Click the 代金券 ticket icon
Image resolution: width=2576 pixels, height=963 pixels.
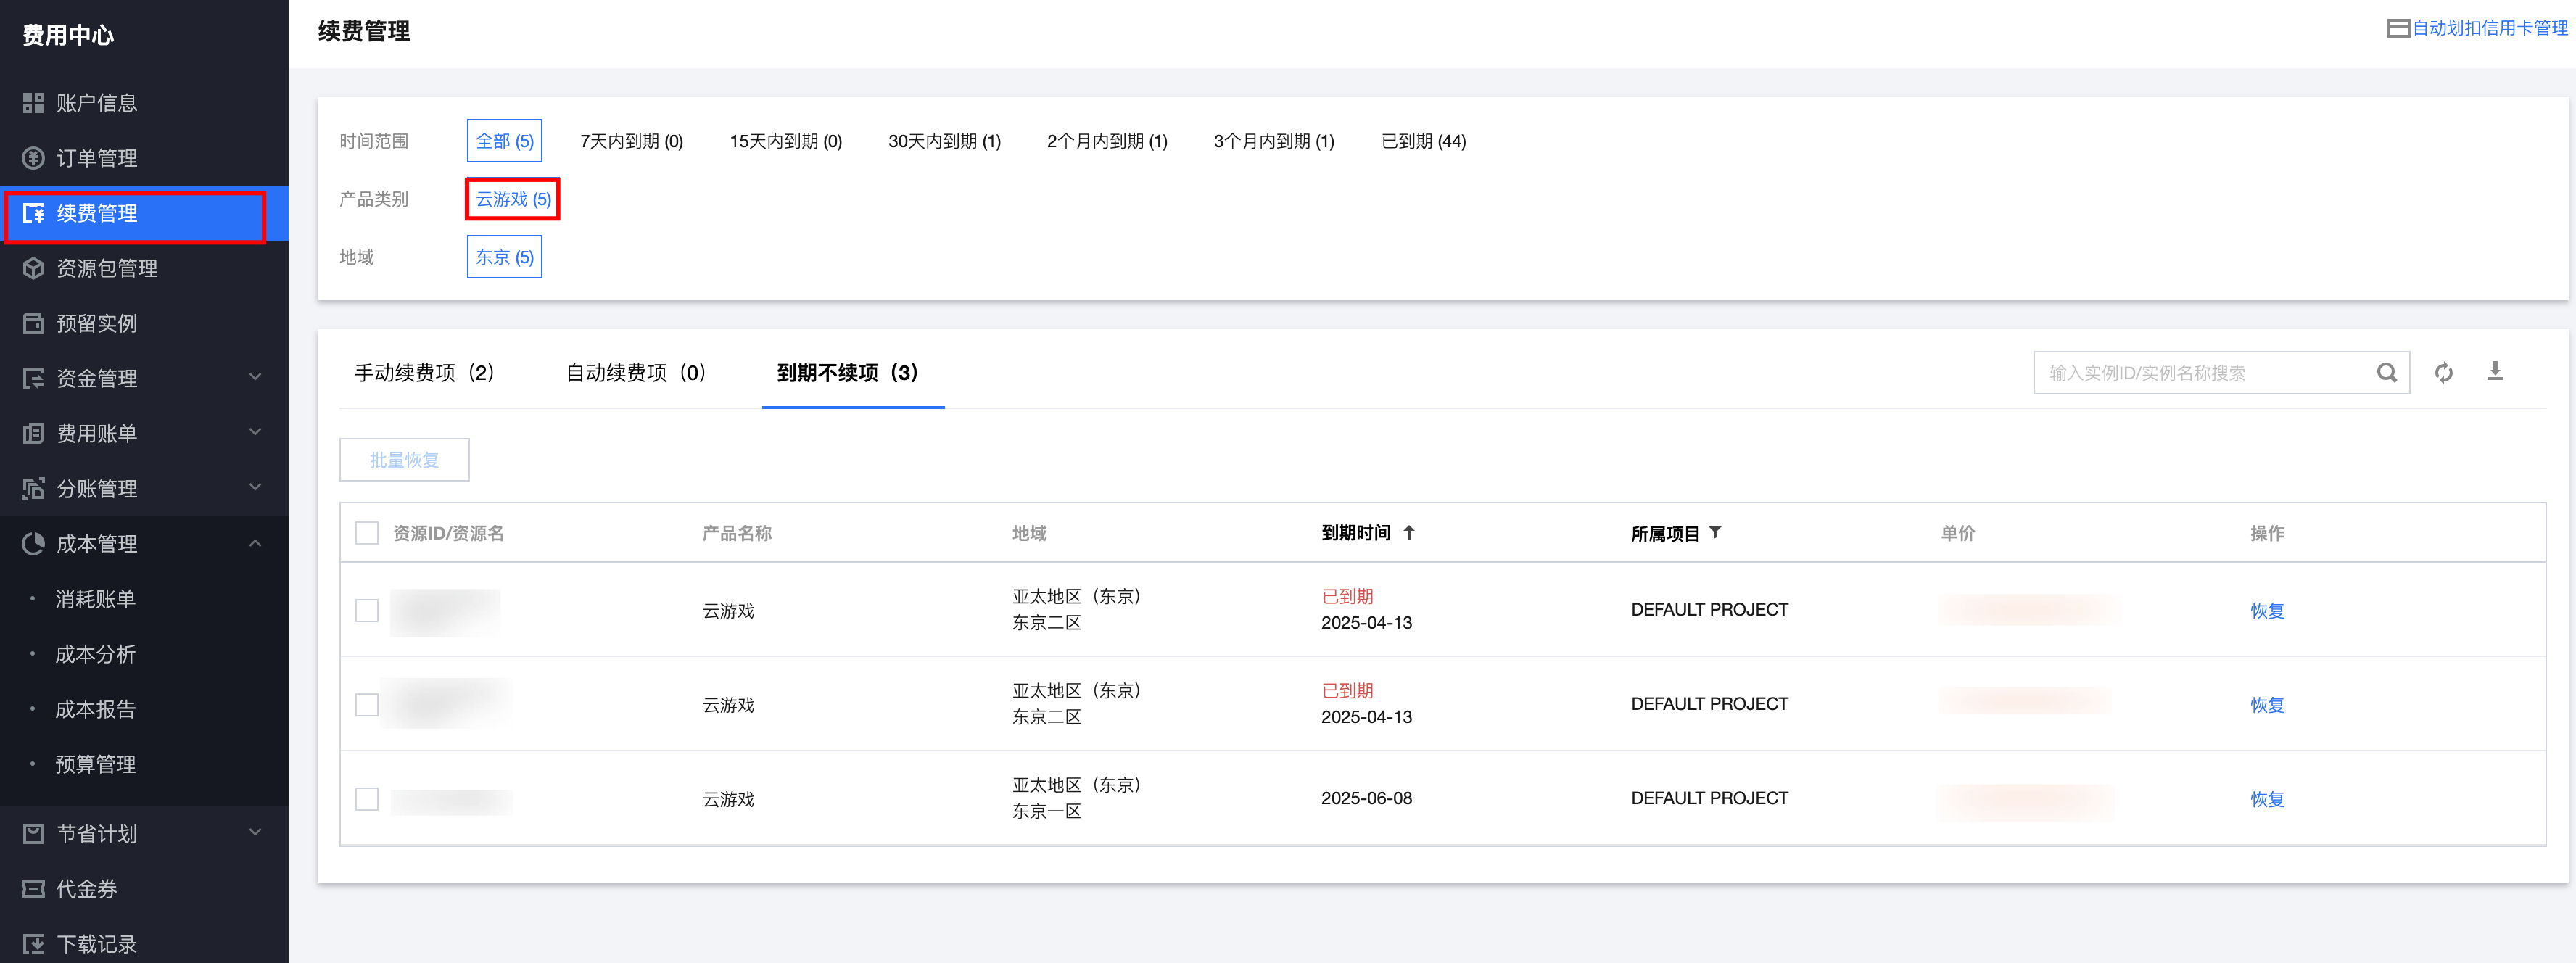(33, 889)
